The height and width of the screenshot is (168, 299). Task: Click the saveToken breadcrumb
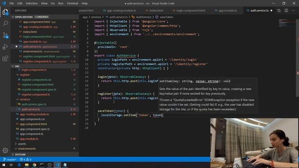[166, 17]
